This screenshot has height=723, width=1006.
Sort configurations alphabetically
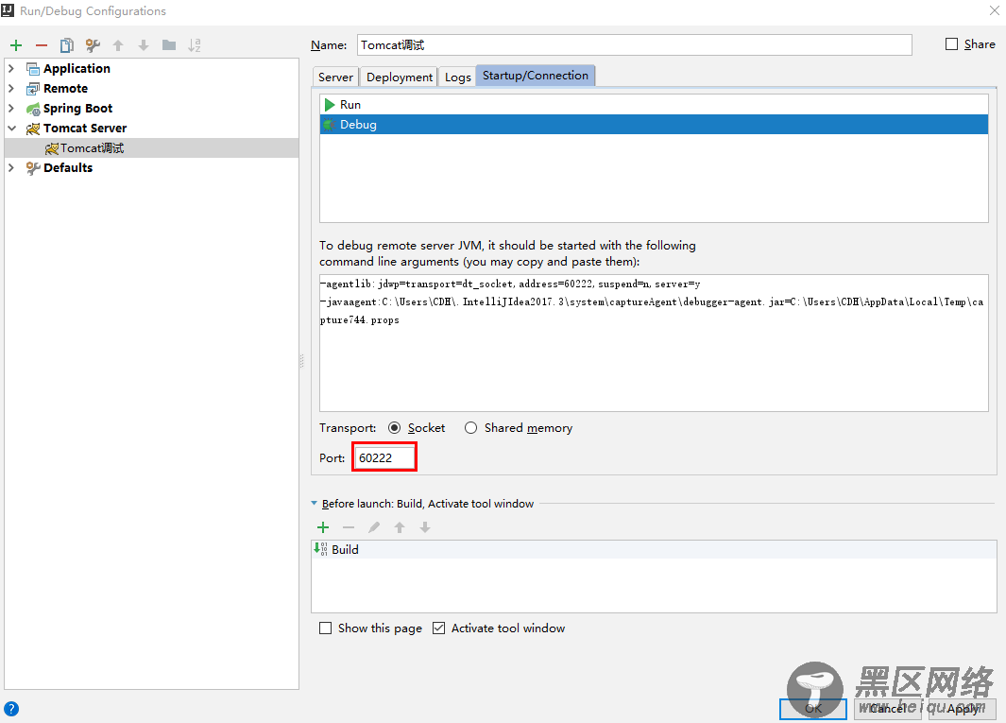pyautogui.click(x=195, y=45)
